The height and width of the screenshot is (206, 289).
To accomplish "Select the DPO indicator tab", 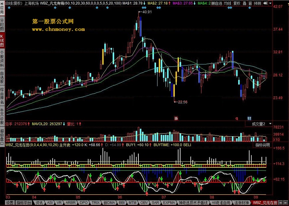I will coord(84,203).
